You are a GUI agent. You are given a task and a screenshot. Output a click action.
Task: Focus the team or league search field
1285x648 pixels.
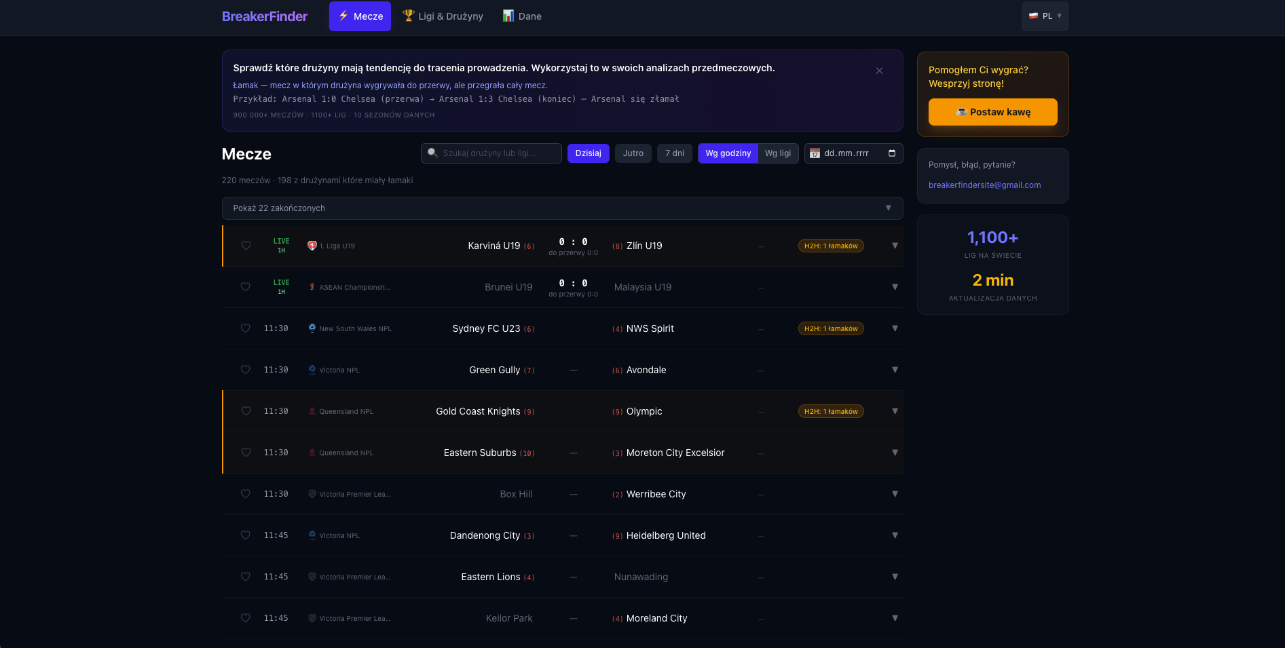coord(491,153)
